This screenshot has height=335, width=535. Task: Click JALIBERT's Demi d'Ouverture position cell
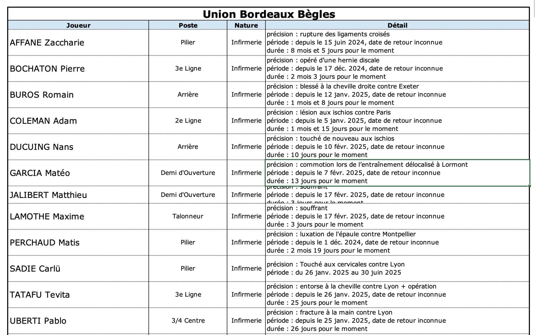coord(188,195)
